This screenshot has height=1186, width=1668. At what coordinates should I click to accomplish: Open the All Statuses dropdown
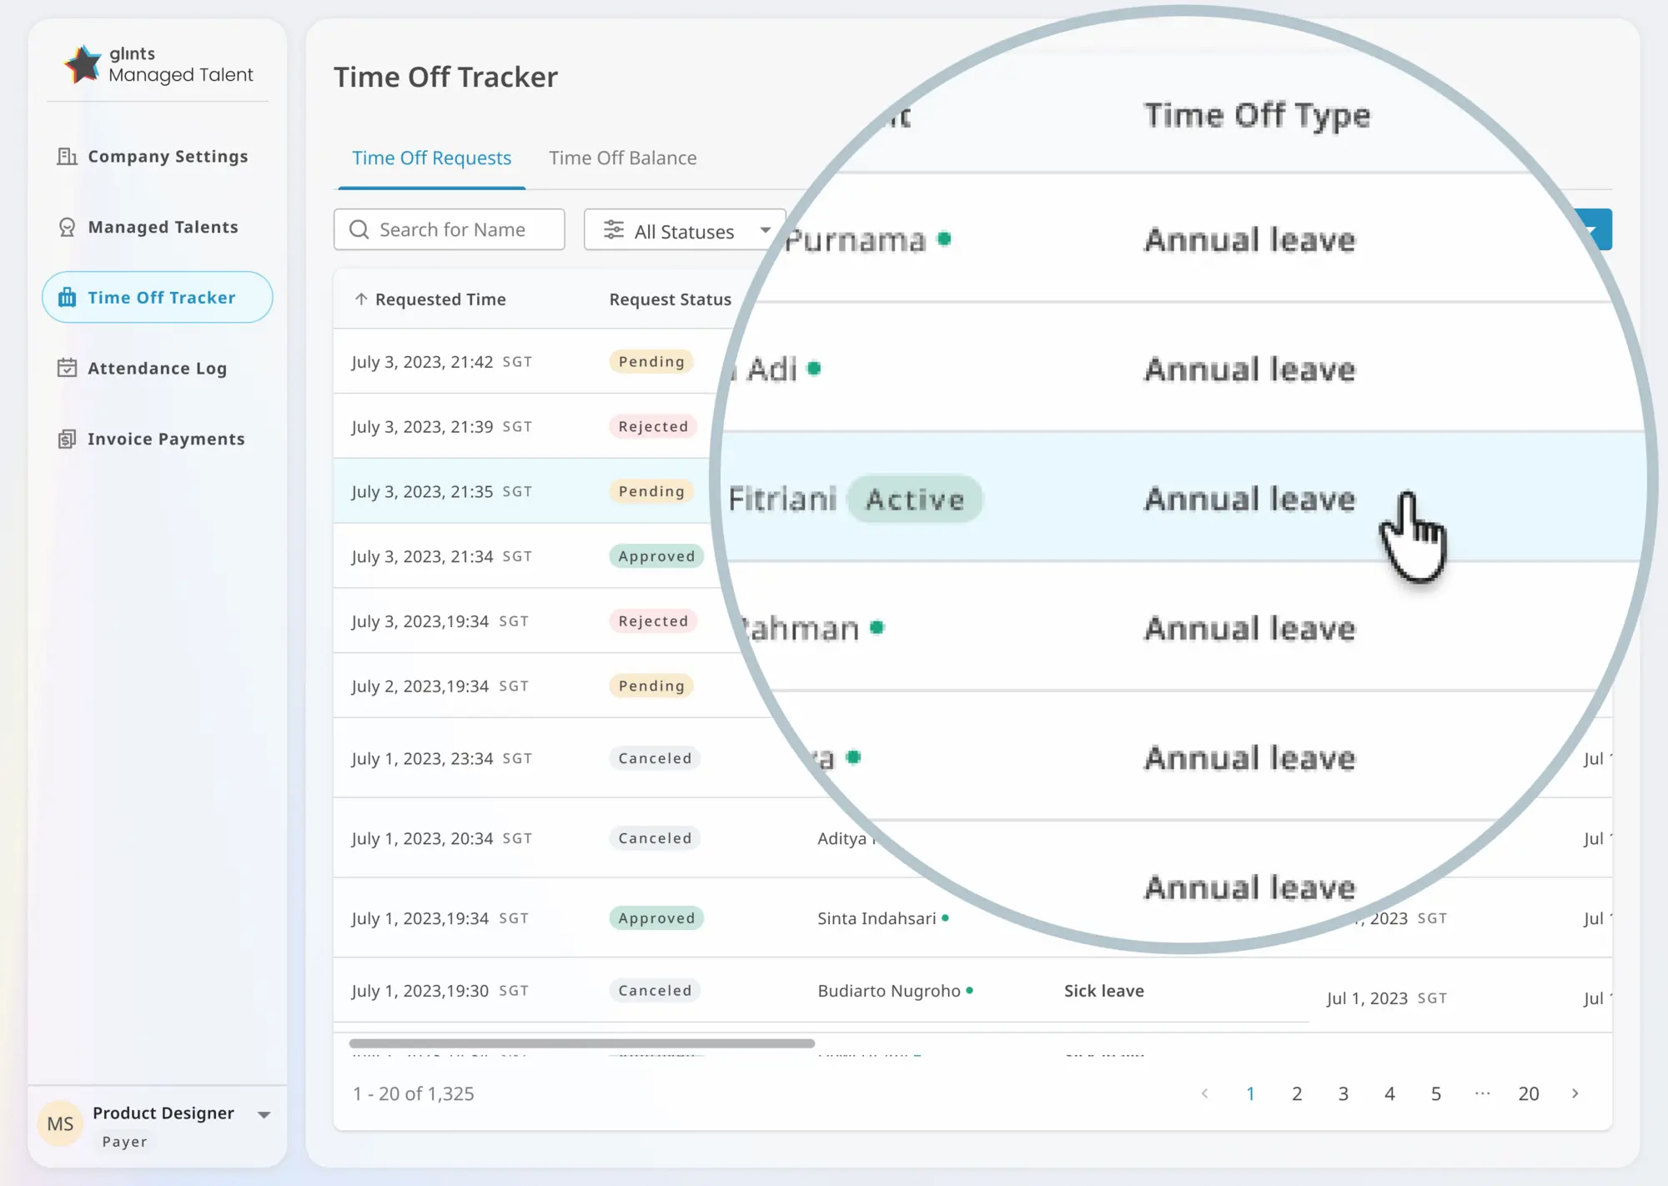684,230
